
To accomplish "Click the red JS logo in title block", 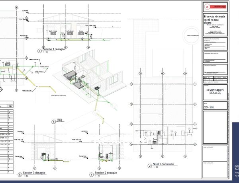I will [x=207, y=7].
